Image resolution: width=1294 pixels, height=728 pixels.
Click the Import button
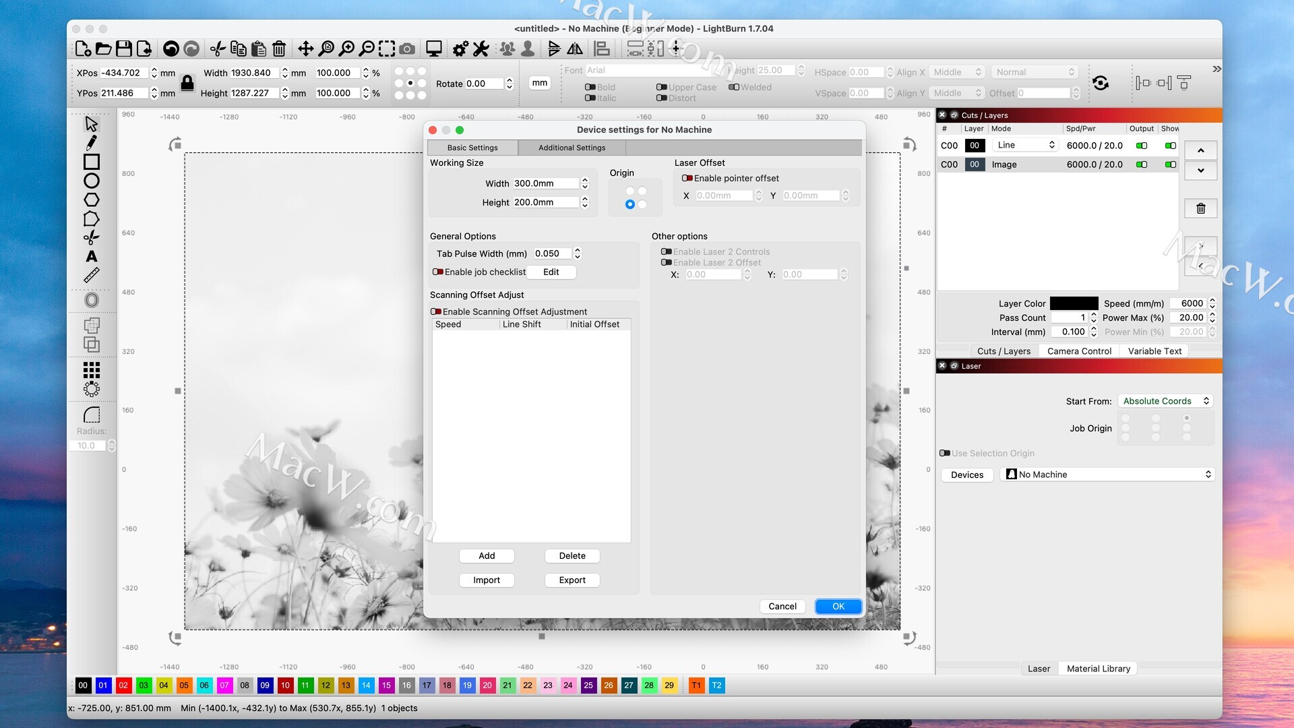point(487,580)
